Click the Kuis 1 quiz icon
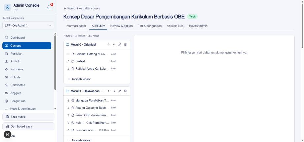Screen dimensions: 304x142 click(73, 123)
